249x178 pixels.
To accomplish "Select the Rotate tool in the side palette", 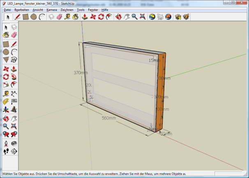I will coord(6,77).
